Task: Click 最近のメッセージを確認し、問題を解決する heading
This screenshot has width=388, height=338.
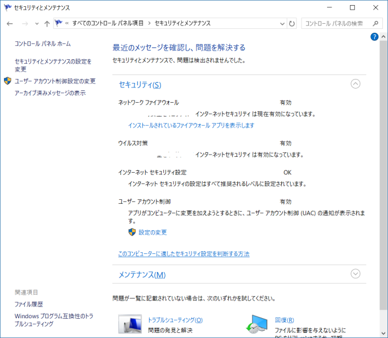Action: pos(179,47)
